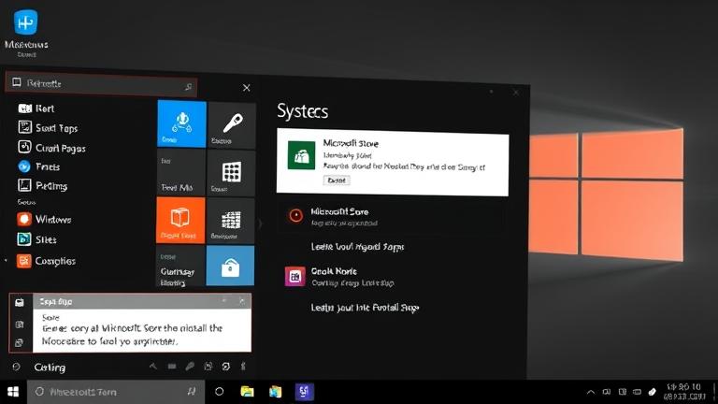The image size is (718, 404).
Task: Click the pink icon beside Oeolt Noris
Action: 294,277
